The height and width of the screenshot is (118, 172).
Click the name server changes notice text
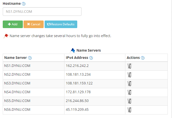60,36
